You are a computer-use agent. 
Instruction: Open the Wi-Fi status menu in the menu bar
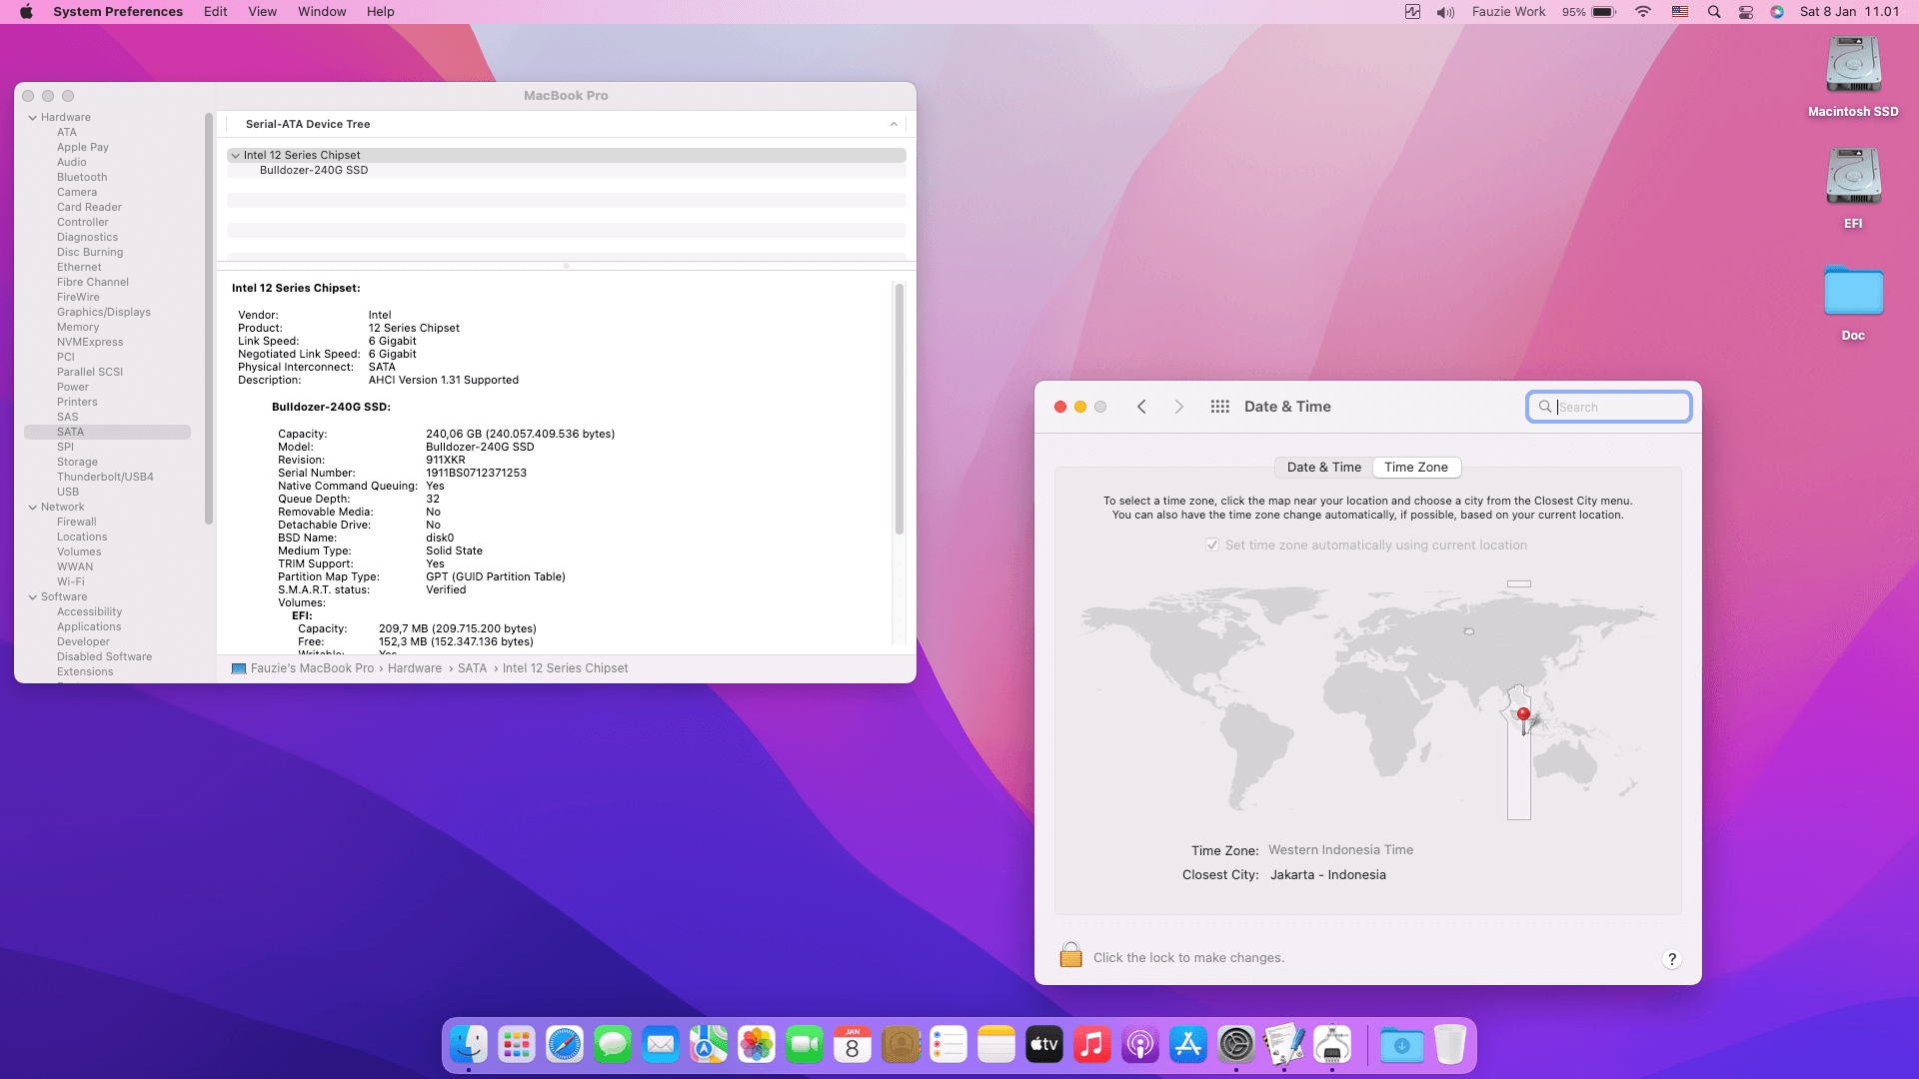coord(1643,12)
